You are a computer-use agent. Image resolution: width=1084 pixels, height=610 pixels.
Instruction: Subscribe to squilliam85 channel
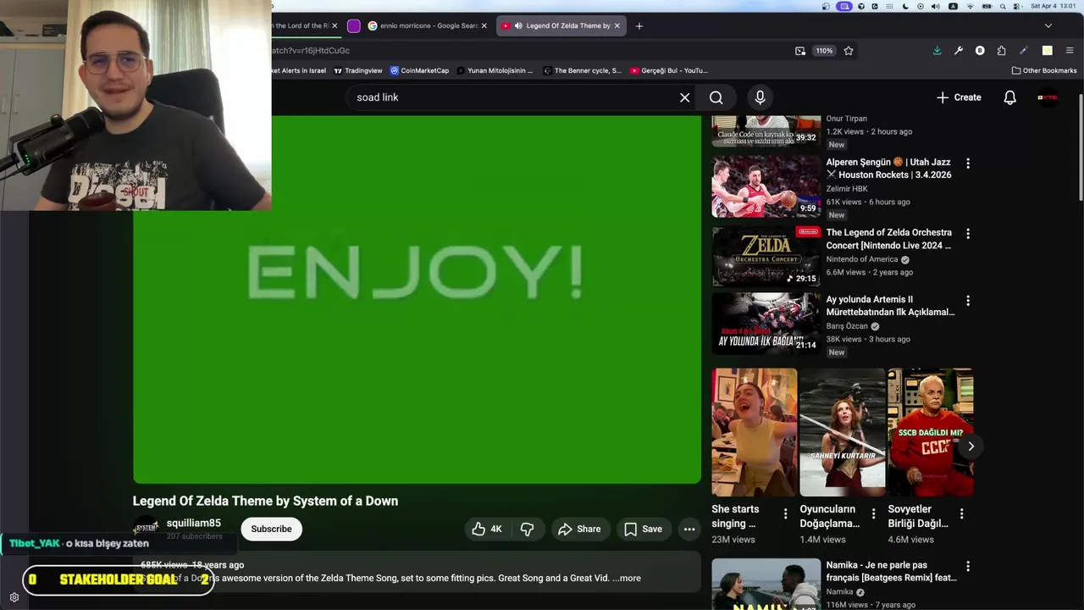(x=271, y=529)
